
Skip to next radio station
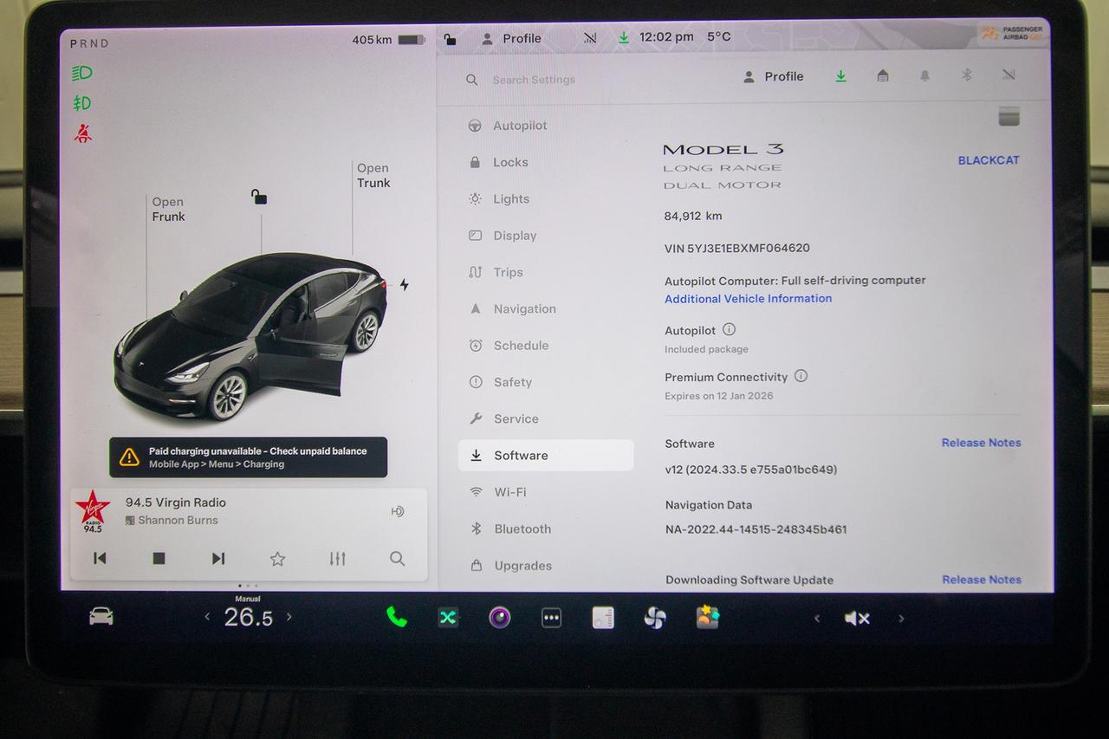[x=218, y=559]
